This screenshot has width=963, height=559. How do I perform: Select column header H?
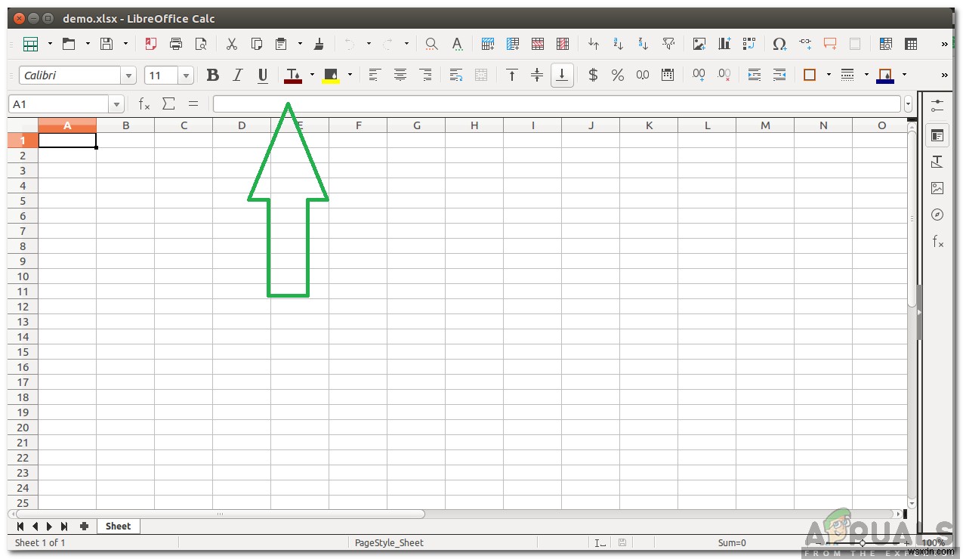(474, 125)
